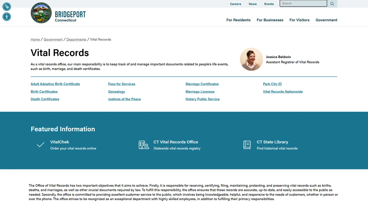Click the Featured Information heading
Screen dimensions: 368x207
pos(63,129)
